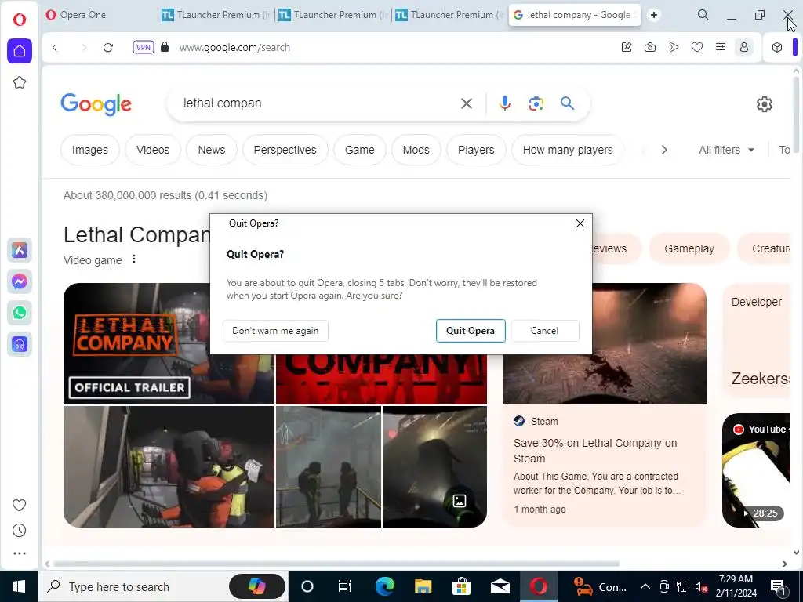Show hidden system tray icons chevron
The width and height of the screenshot is (803, 602).
[x=645, y=586]
